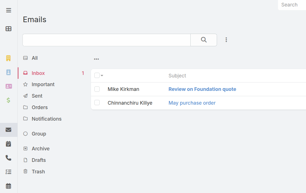The height and width of the screenshot is (193, 306).
Task: Open Contacts via blue ID badge icon
Action: click(x=8, y=72)
